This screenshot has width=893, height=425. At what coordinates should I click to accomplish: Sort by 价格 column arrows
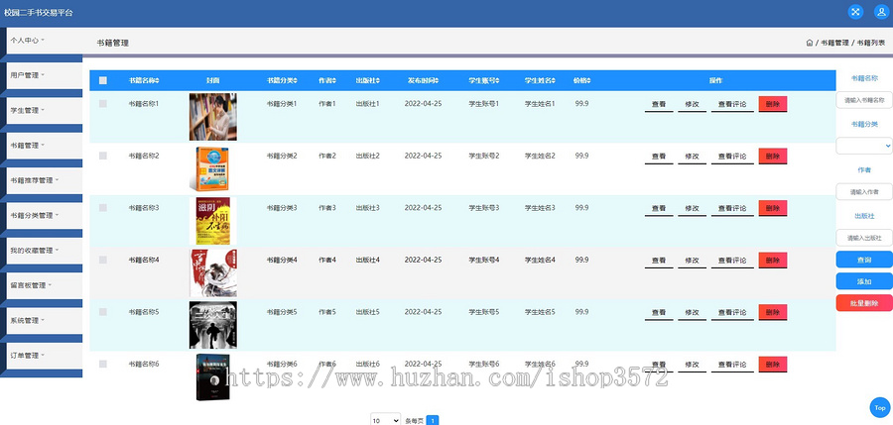(x=588, y=81)
